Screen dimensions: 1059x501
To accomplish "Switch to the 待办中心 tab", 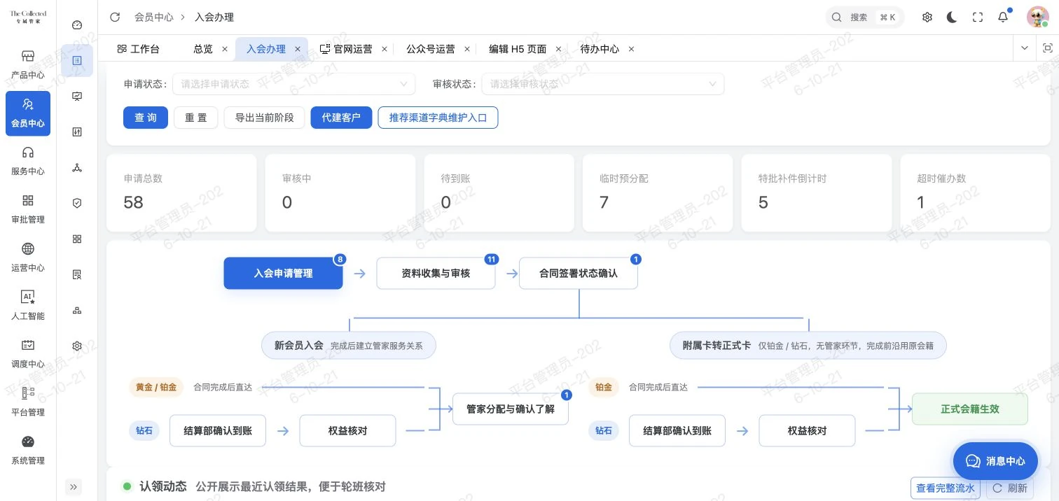I will tap(600, 49).
